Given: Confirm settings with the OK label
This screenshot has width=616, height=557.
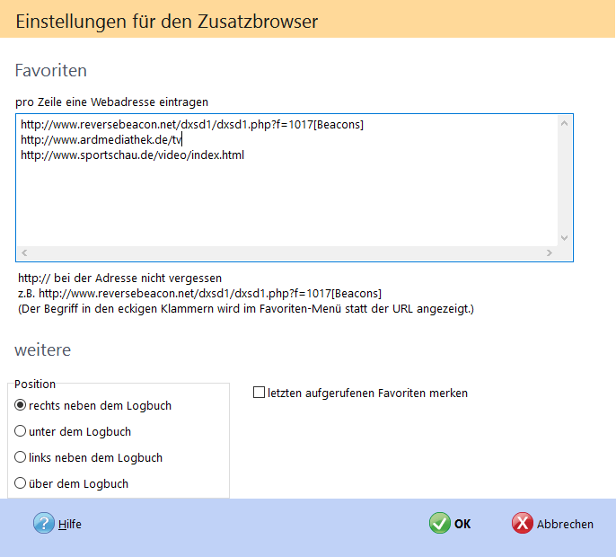Looking at the screenshot, I should tap(462, 525).
